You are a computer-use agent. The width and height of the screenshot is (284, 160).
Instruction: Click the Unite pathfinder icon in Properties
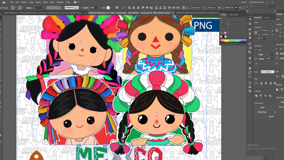point(256,96)
